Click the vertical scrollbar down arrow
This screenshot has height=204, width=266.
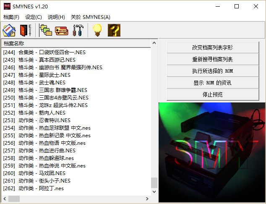[x=154, y=192]
